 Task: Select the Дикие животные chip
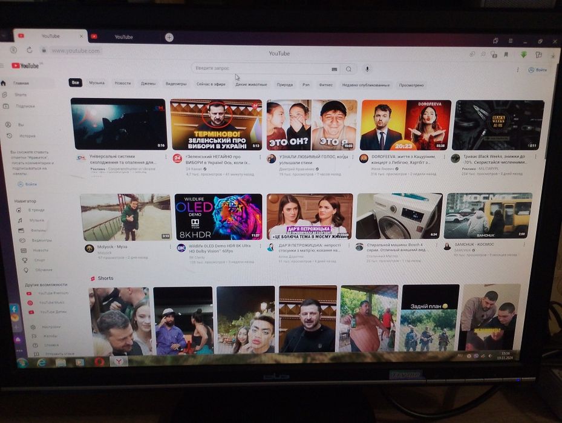[251, 85]
